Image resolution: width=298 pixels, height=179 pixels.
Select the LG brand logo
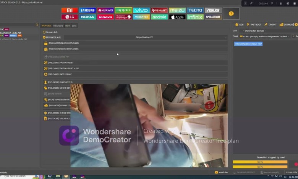pyautogui.click(x=70, y=17)
